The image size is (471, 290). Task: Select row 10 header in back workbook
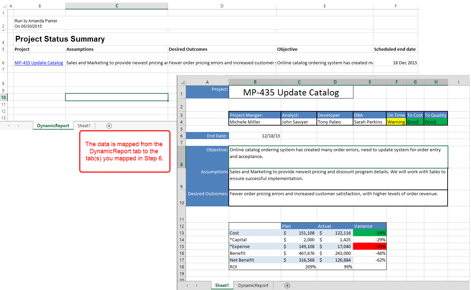point(3,97)
